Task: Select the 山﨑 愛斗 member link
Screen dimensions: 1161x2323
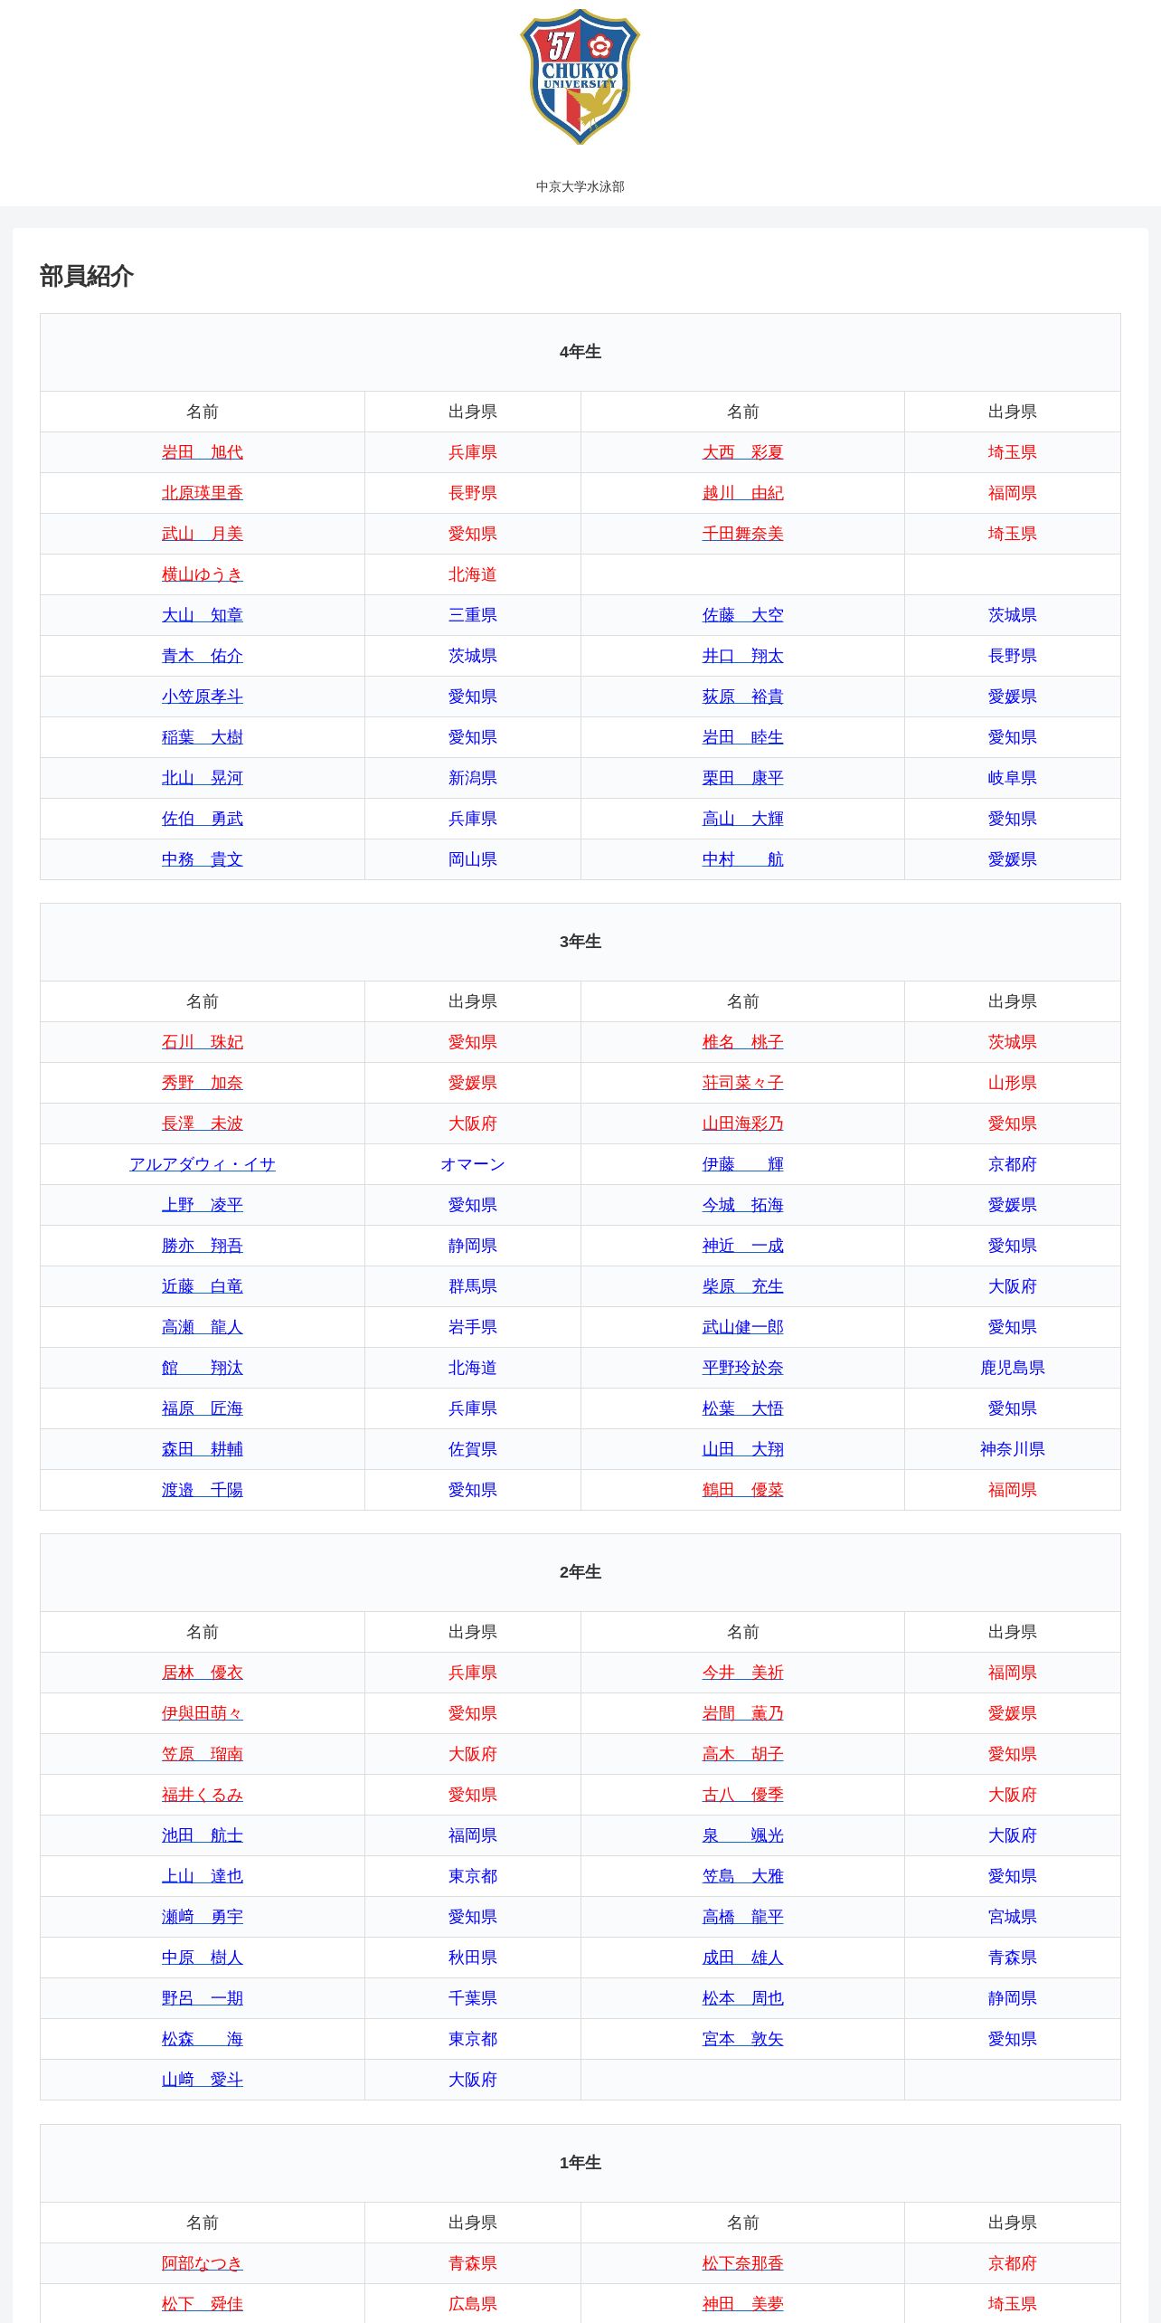Action: point(203,2080)
